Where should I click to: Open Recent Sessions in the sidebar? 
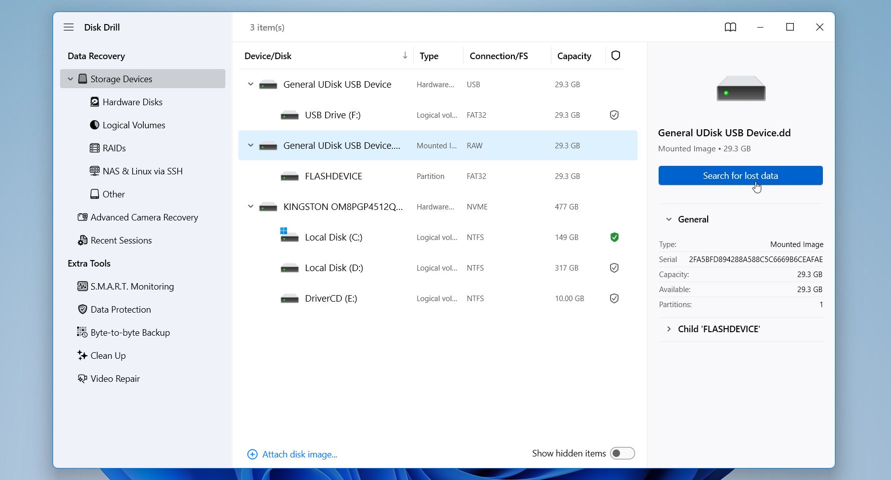121,240
